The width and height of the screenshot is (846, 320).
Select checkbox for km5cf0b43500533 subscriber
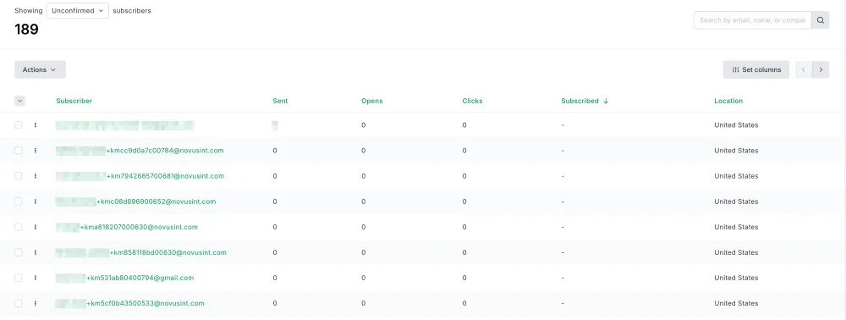19,303
